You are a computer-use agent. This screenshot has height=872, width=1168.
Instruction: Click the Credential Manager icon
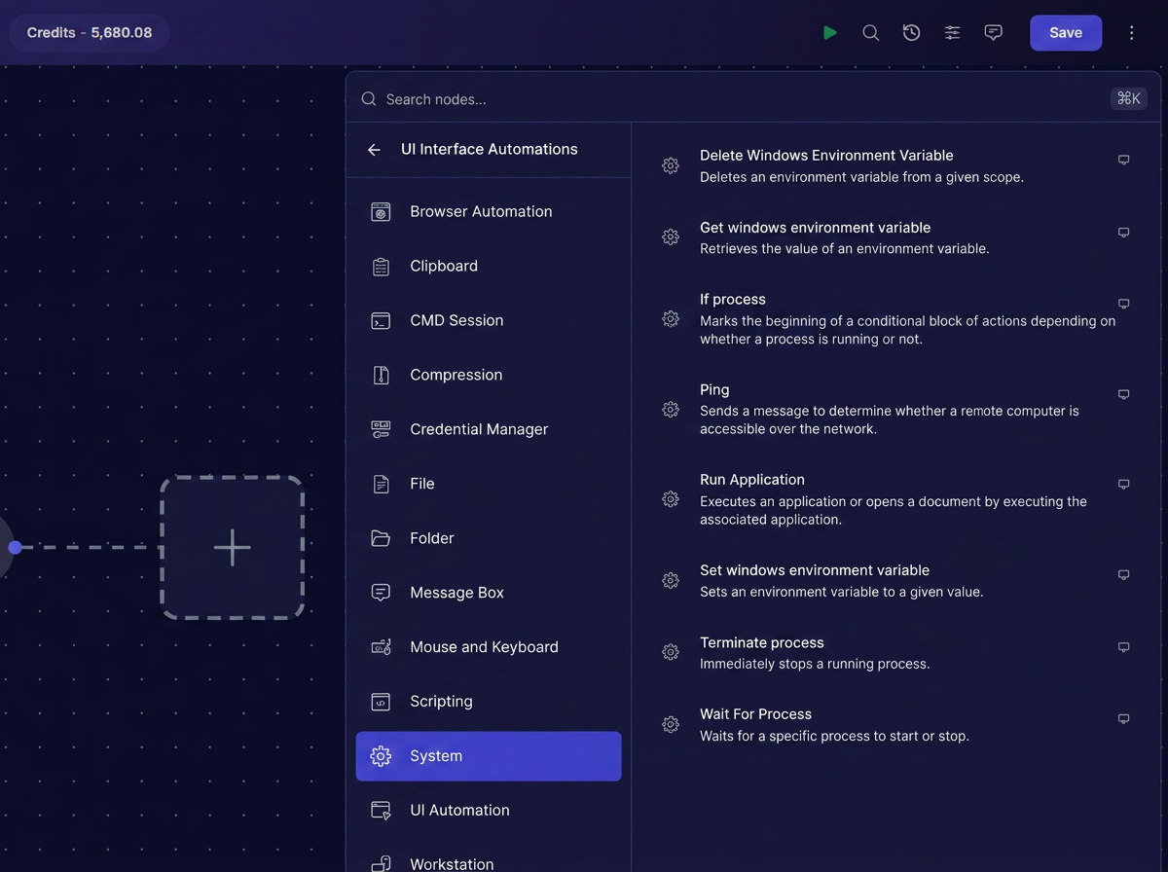[381, 430]
